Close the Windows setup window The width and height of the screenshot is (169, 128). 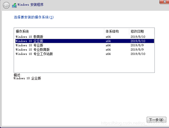click(x=164, y=2)
